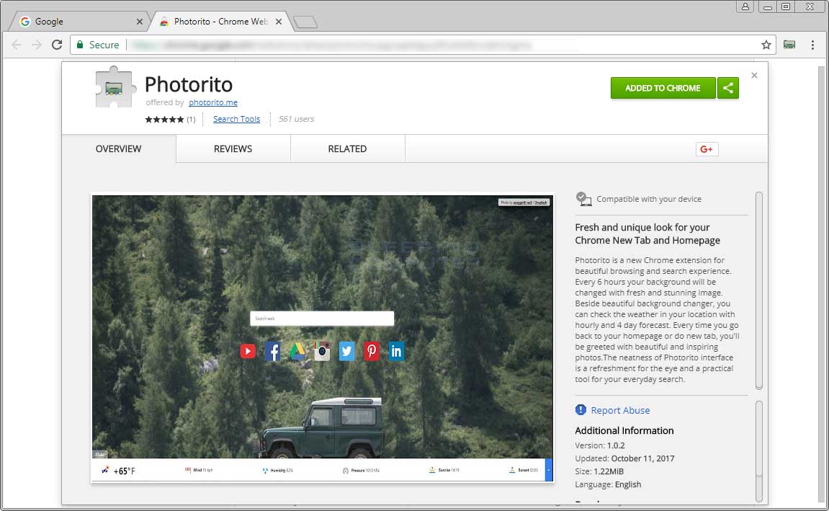Click the Instagram icon in the preview
829x511 pixels.
322,351
